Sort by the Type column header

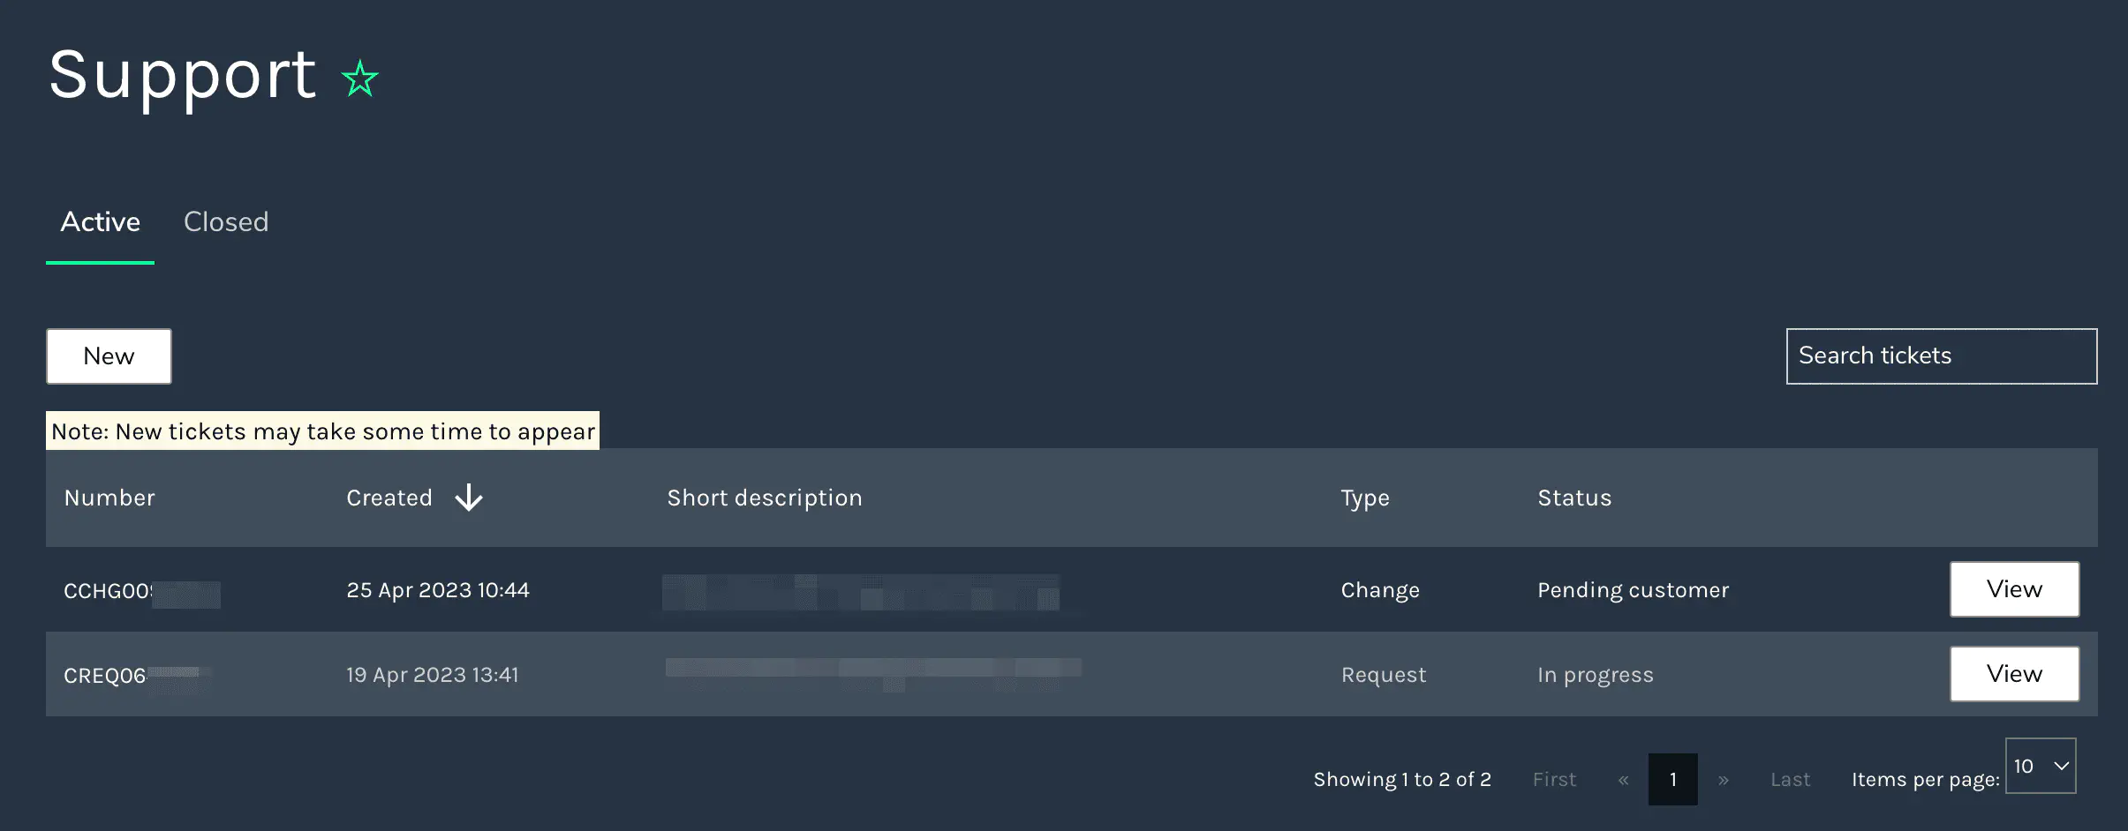(x=1365, y=498)
